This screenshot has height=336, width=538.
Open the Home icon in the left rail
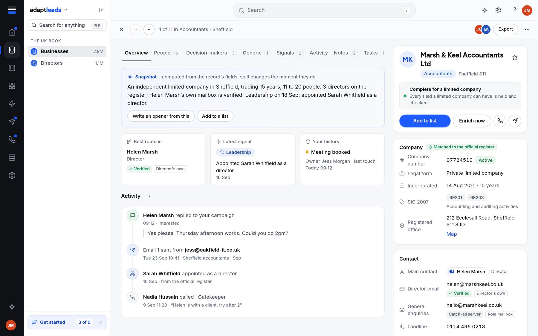click(12, 32)
